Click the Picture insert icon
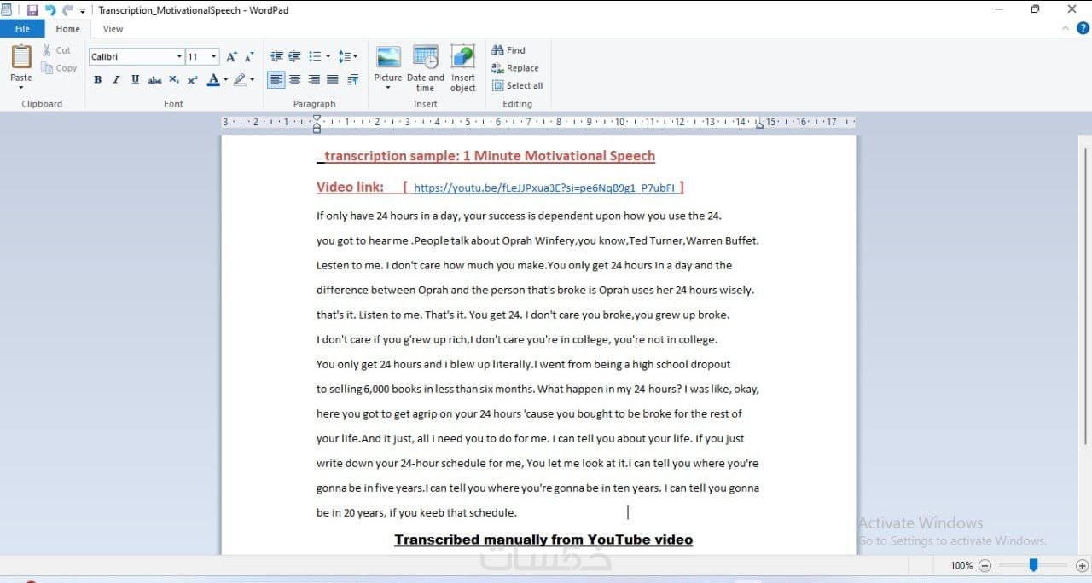Screen dimensions: 1092x583 click(x=388, y=58)
